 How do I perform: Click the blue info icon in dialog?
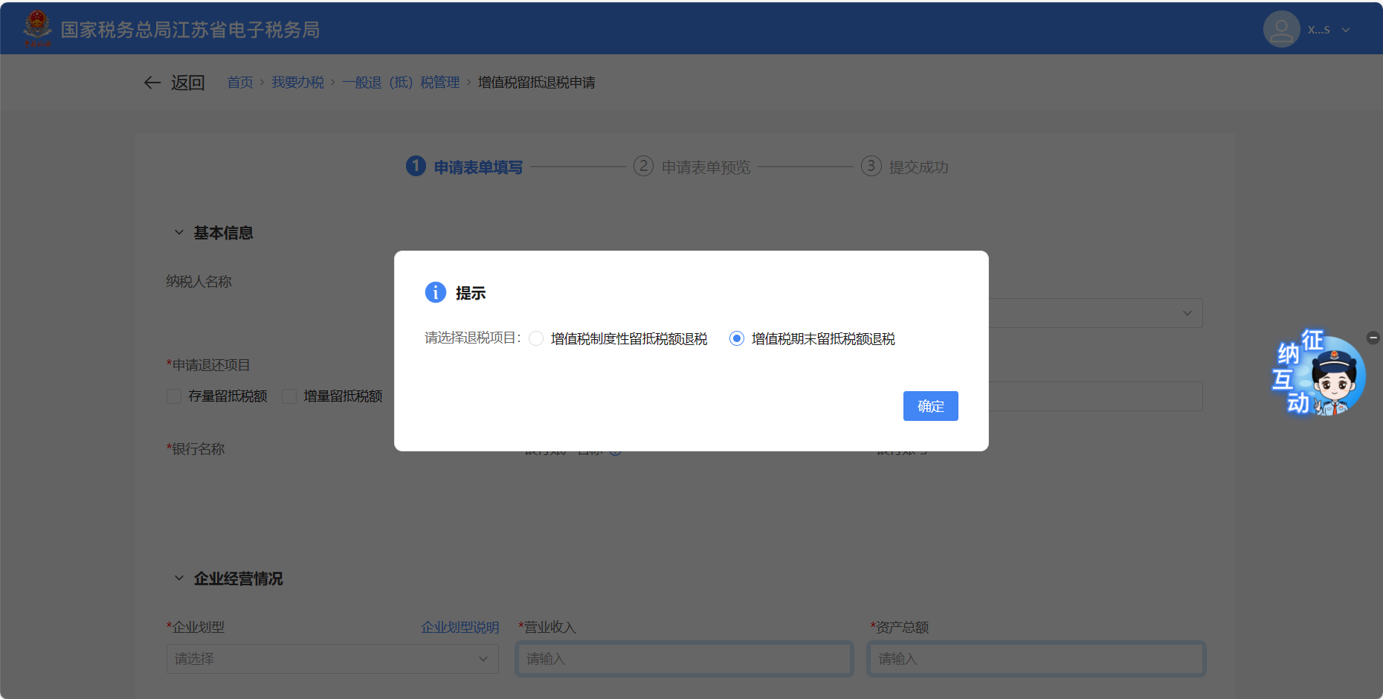(435, 293)
